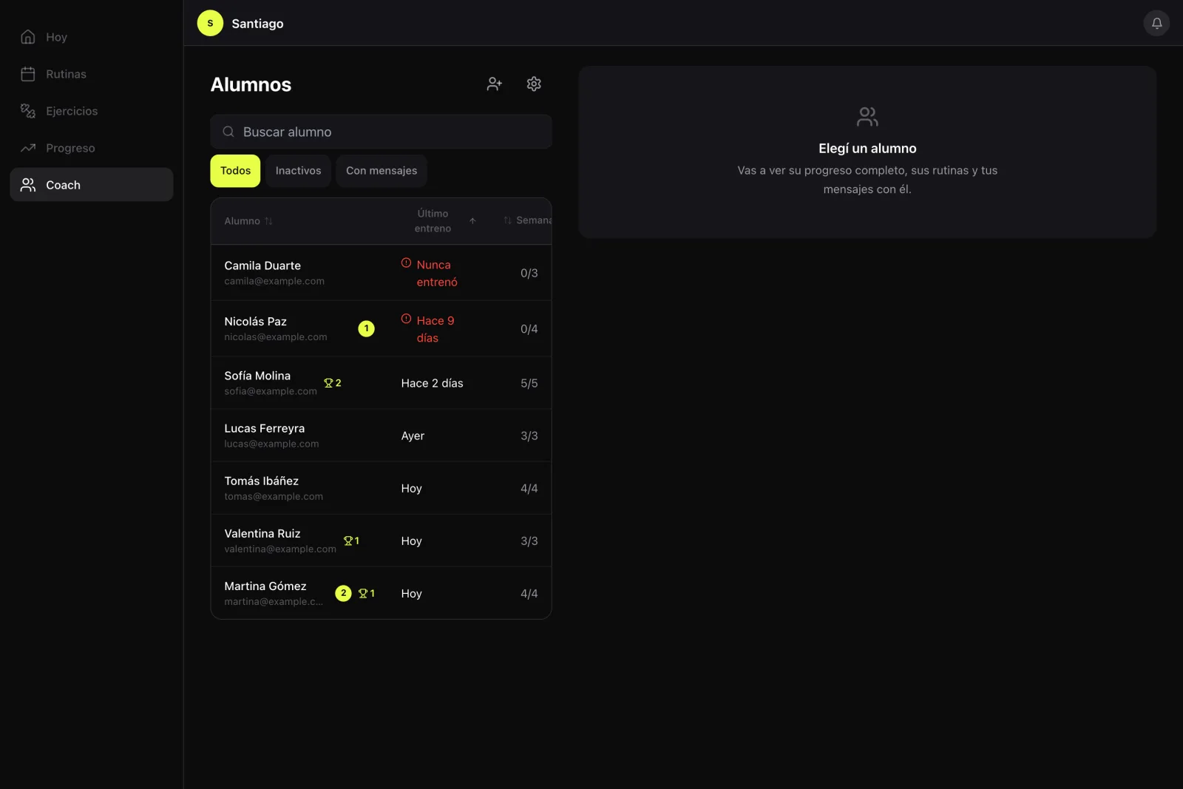Select the Coach sidebar item
Screen dimensions: 1183x789
pyautogui.click(x=92, y=184)
